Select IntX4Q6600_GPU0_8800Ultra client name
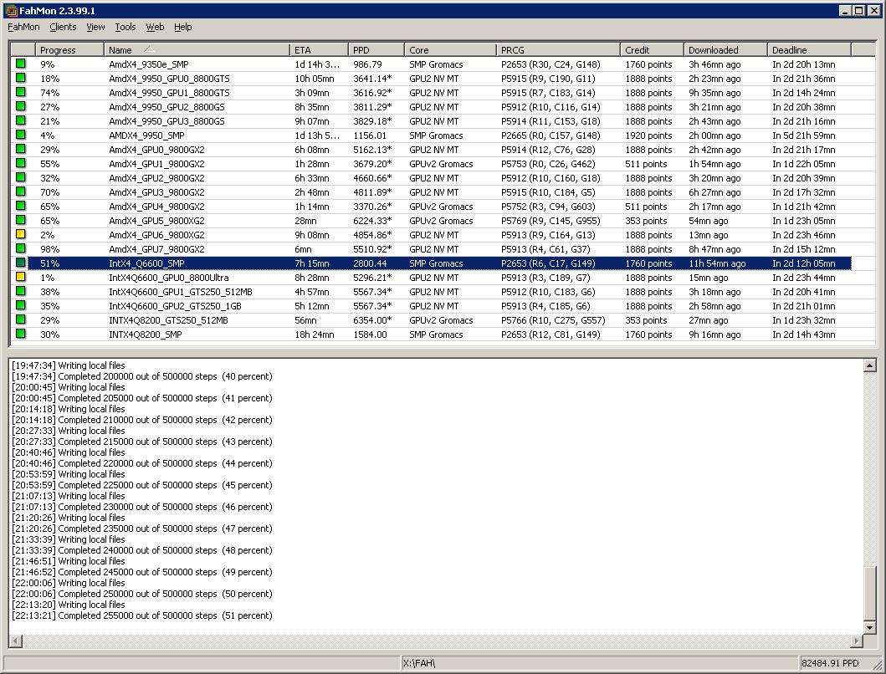Image resolution: width=886 pixels, height=674 pixels. pos(168,278)
